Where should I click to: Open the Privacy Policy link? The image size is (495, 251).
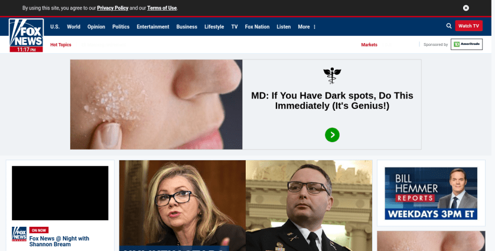112,8
